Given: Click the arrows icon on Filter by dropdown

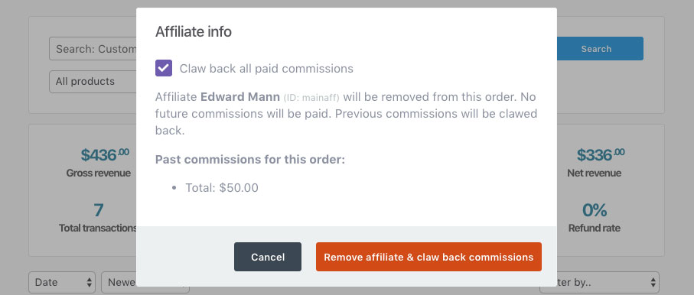Looking at the screenshot, I should coord(653,282).
